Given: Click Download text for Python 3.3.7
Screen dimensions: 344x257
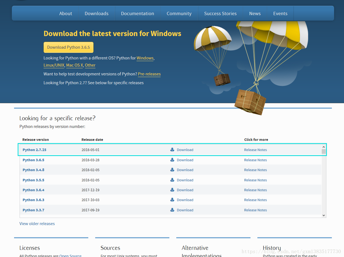Looking at the screenshot, I should (185, 210).
